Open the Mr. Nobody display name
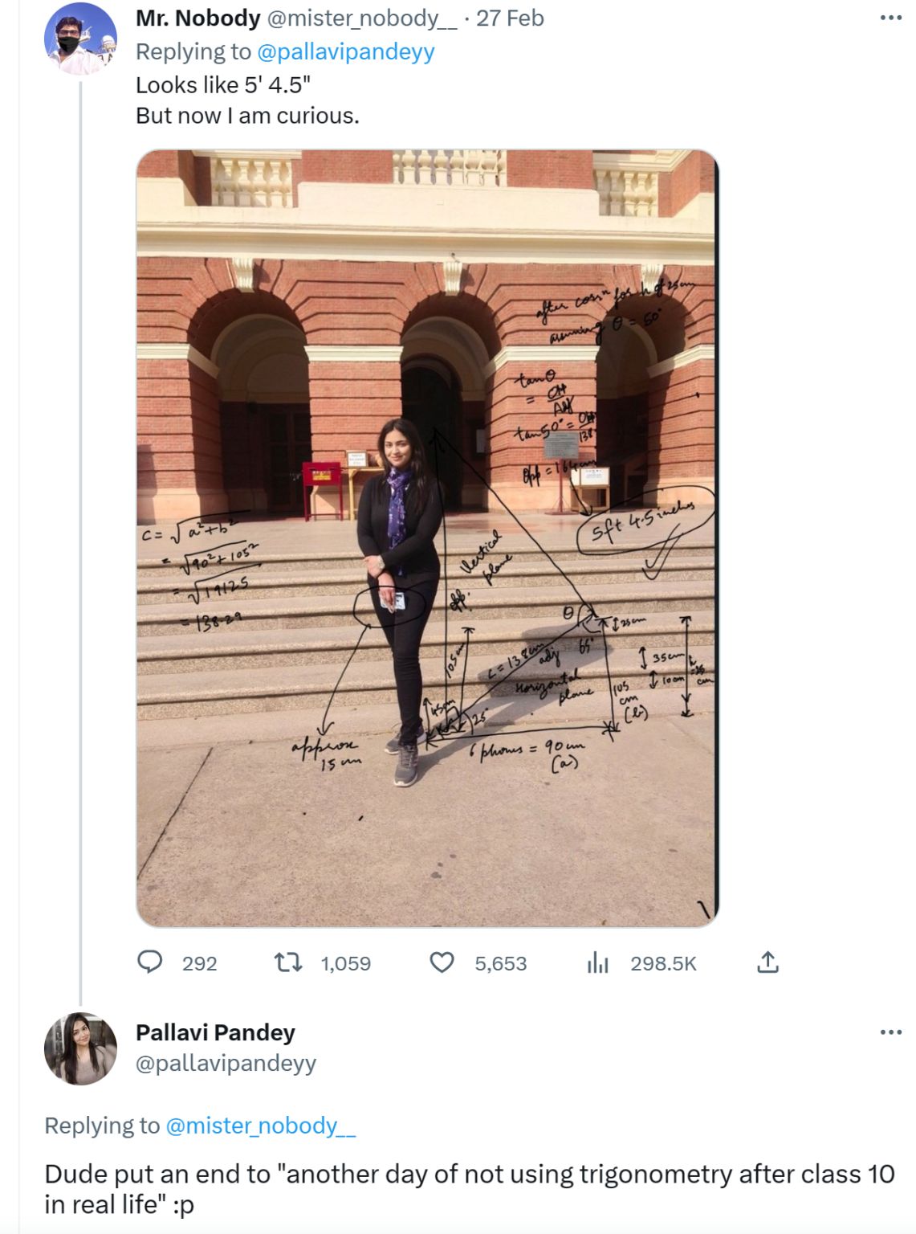Viewport: 916px width, 1234px height. coord(197,18)
